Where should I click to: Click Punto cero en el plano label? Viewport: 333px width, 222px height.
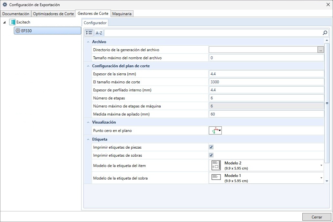click(113, 131)
